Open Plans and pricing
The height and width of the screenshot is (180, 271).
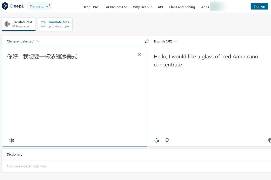point(182,7)
